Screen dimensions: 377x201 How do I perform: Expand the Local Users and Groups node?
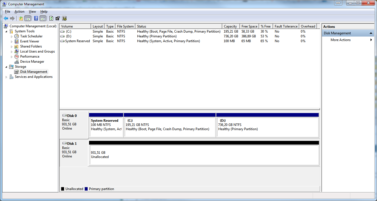12,51
